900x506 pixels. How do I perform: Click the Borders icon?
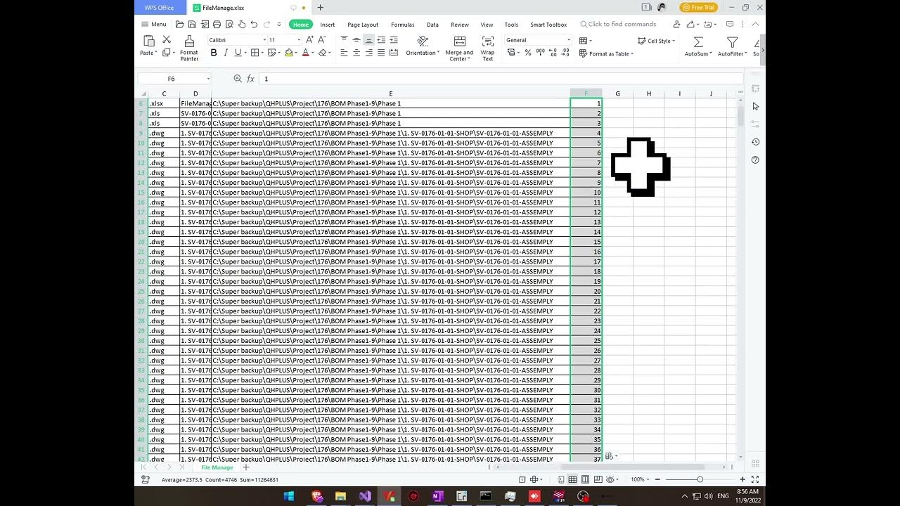click(x=255, y=53)
